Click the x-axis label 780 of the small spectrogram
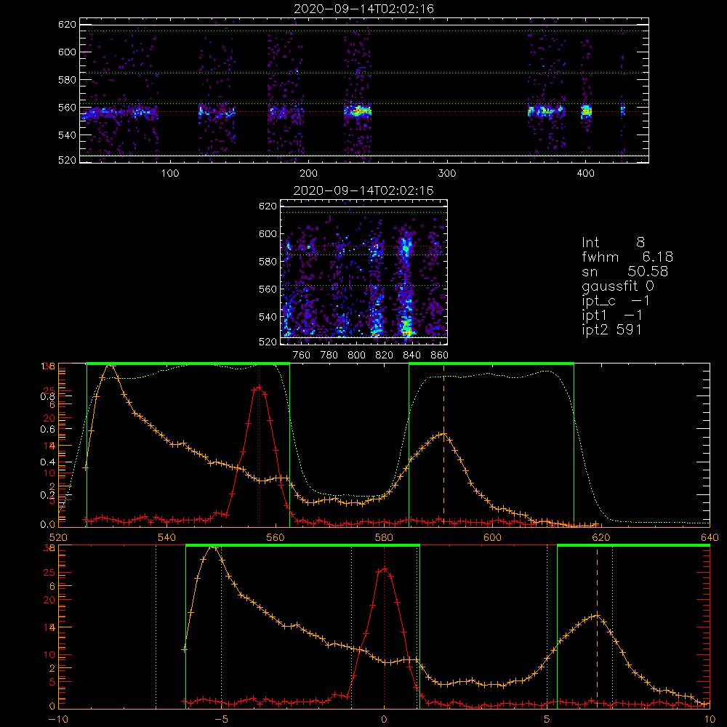The image size is (727, 727). tap(329, 356)
